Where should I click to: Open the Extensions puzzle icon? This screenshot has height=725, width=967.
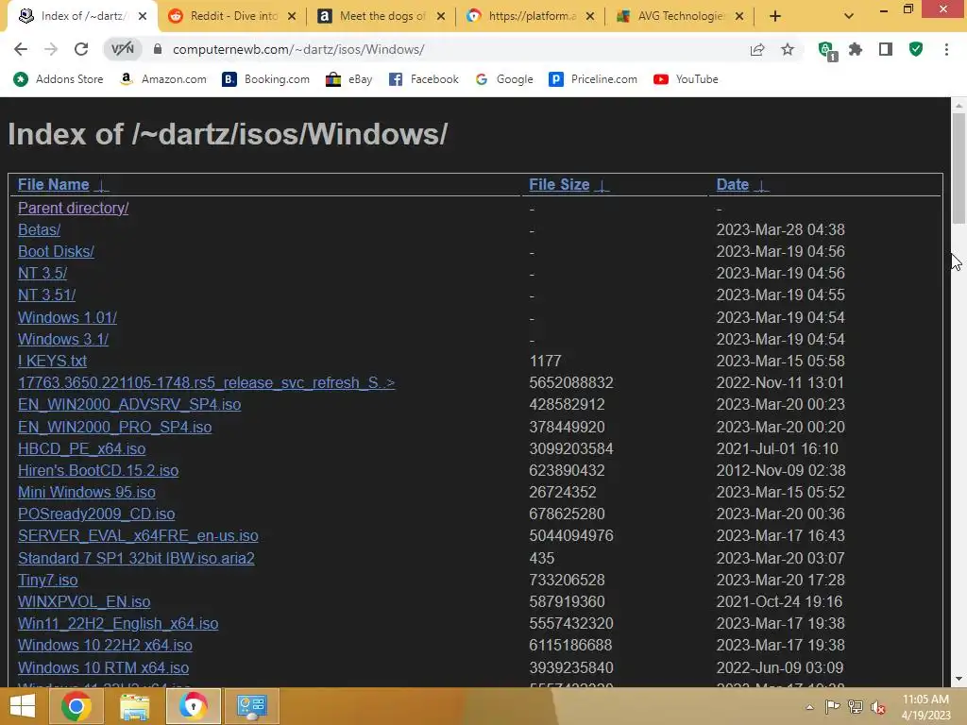pos(856,49)
